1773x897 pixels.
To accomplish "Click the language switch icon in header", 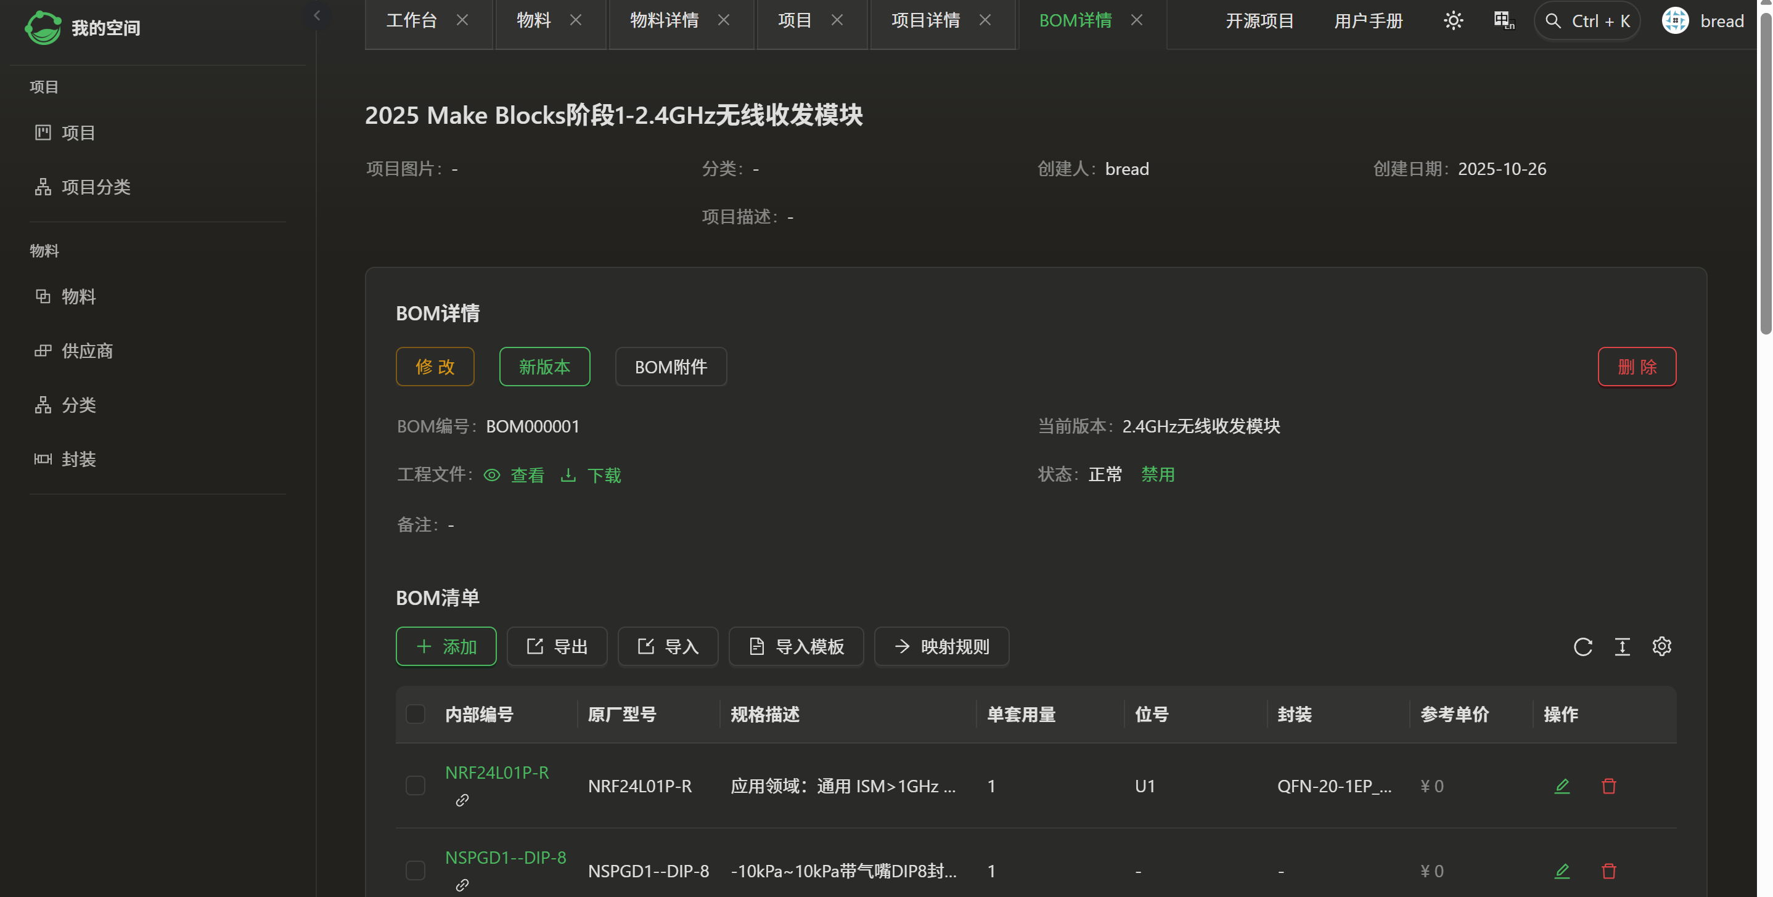I will click(x=1504, y=20).
